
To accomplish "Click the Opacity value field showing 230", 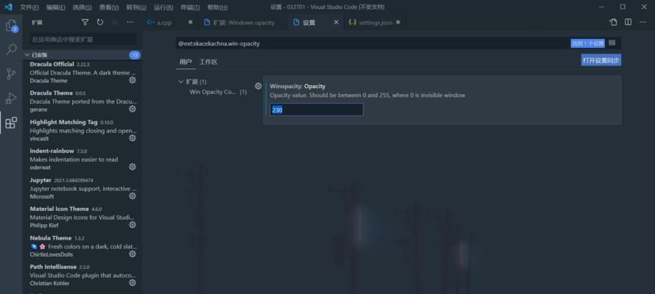I will [x=316, y=110].
